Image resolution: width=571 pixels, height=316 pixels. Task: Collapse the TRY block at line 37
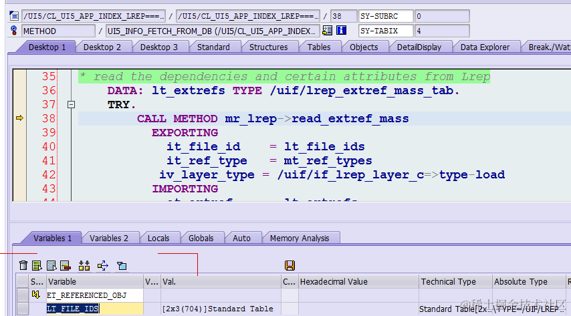pyautogui.click(x=72, y=104)
